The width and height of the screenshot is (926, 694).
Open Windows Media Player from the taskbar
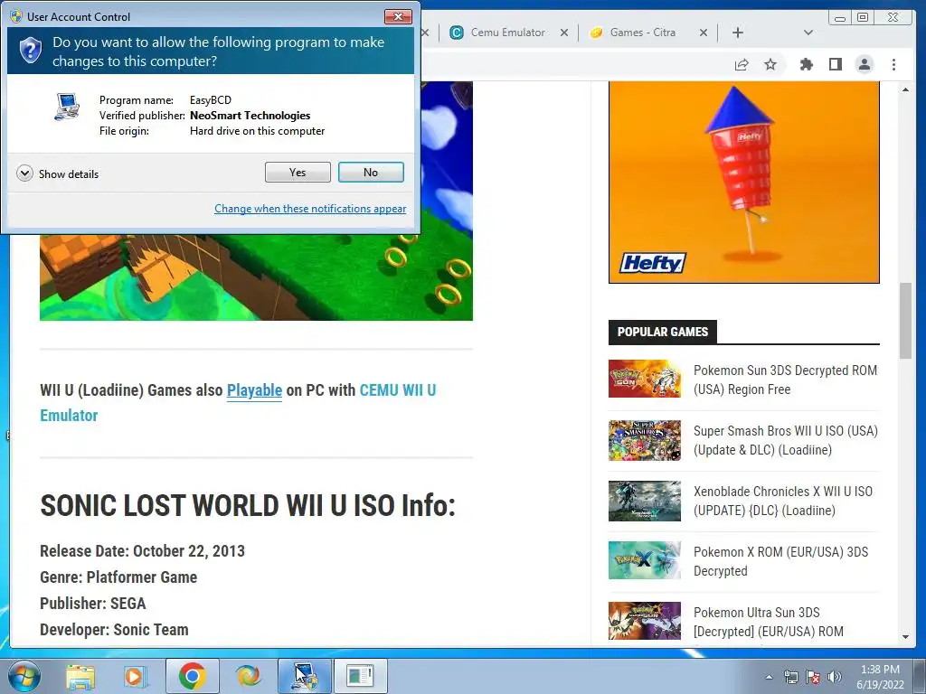pyautogui.click(x=136, y=676)
